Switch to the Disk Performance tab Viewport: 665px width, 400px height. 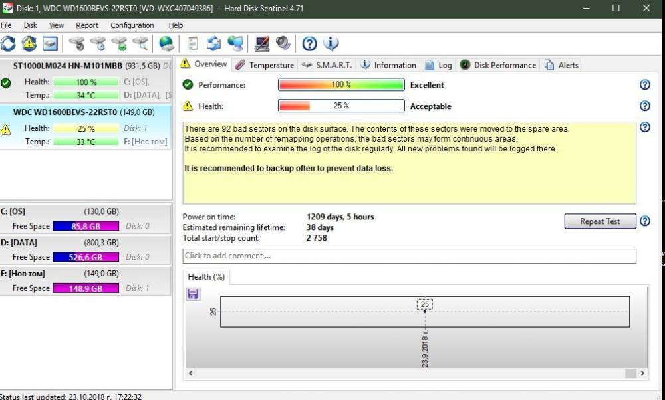498,65
